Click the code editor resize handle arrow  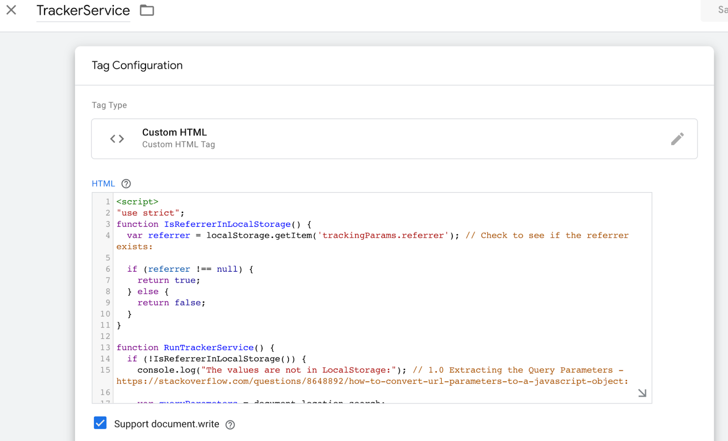[642, 393]
